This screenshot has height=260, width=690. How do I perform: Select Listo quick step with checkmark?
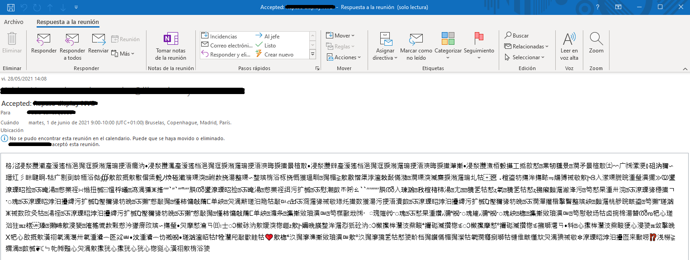pos(266,45)
